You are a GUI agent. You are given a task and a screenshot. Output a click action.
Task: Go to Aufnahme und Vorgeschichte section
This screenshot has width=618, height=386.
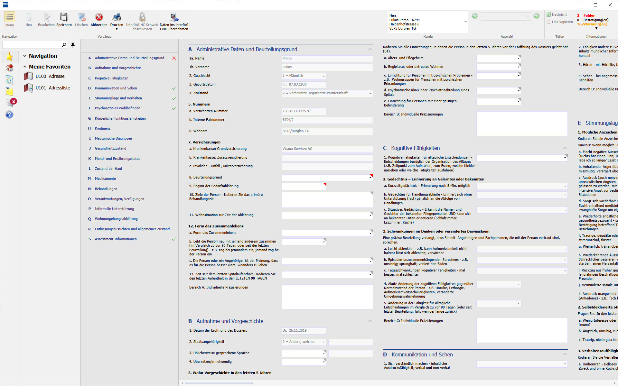[x=118, y=68]
